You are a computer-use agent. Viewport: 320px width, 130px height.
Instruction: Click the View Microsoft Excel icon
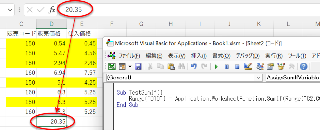click(x=112, y=67)
